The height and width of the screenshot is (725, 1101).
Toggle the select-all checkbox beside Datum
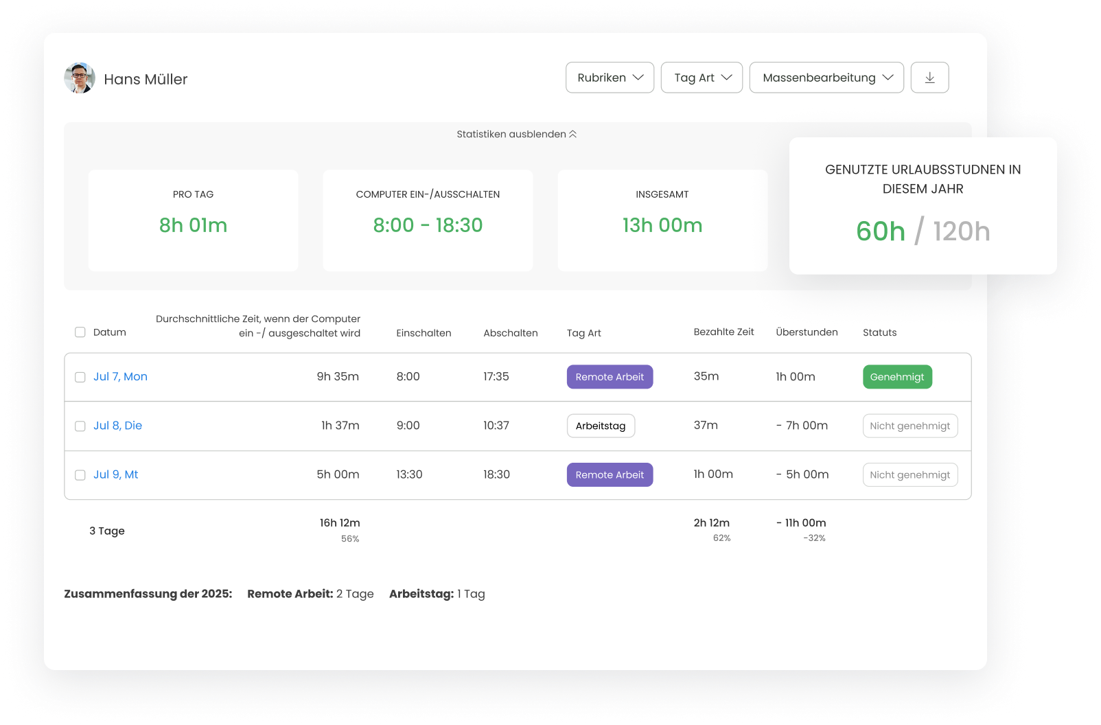coord(80,332)
